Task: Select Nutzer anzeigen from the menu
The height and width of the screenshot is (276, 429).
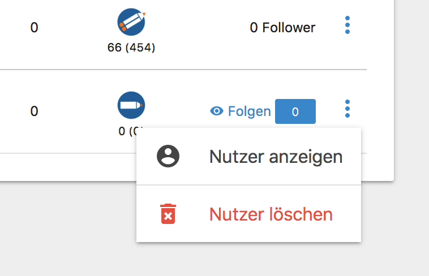Action: point(248,157)
